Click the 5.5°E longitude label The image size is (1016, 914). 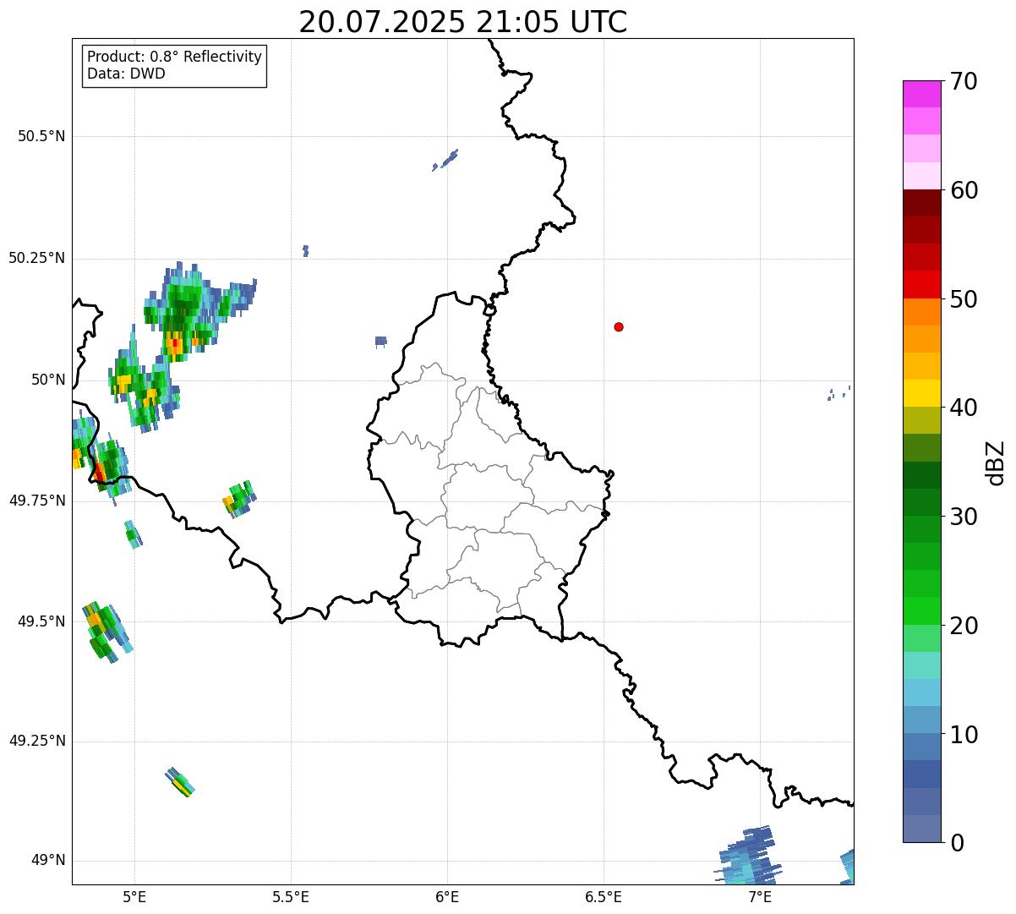(291, 897)
